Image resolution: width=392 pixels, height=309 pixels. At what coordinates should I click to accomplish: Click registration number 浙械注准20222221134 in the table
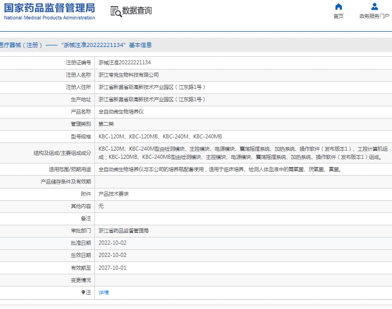[125, 63]
